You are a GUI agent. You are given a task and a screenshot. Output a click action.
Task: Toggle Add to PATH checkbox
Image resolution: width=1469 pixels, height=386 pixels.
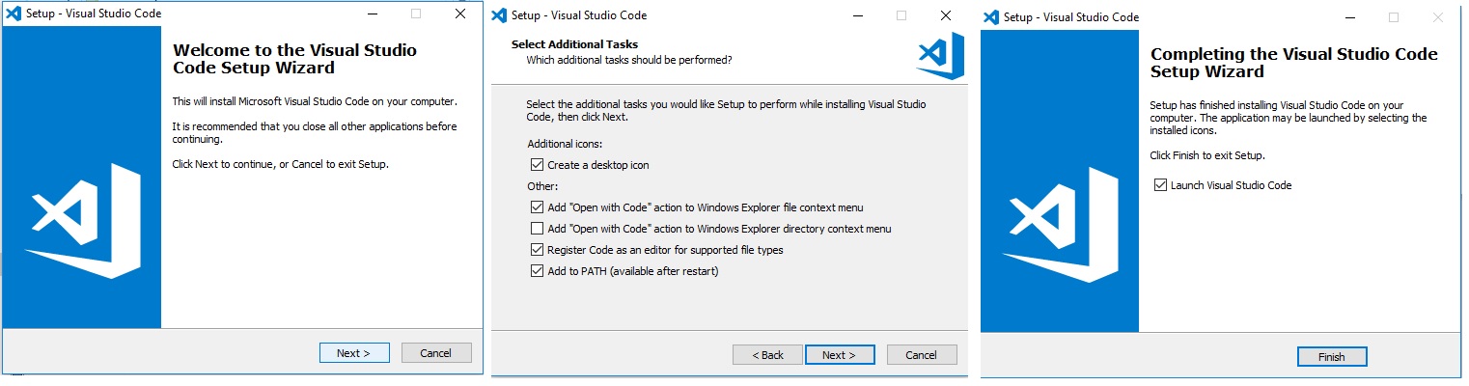[538, 271]
